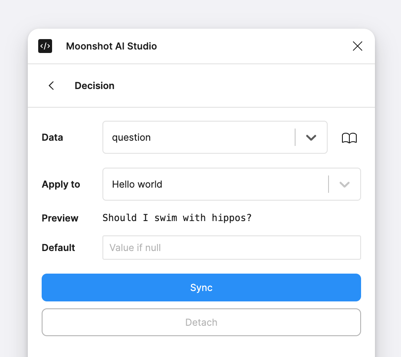
Task: Click the "Data" field label
Action: [53, 137]
